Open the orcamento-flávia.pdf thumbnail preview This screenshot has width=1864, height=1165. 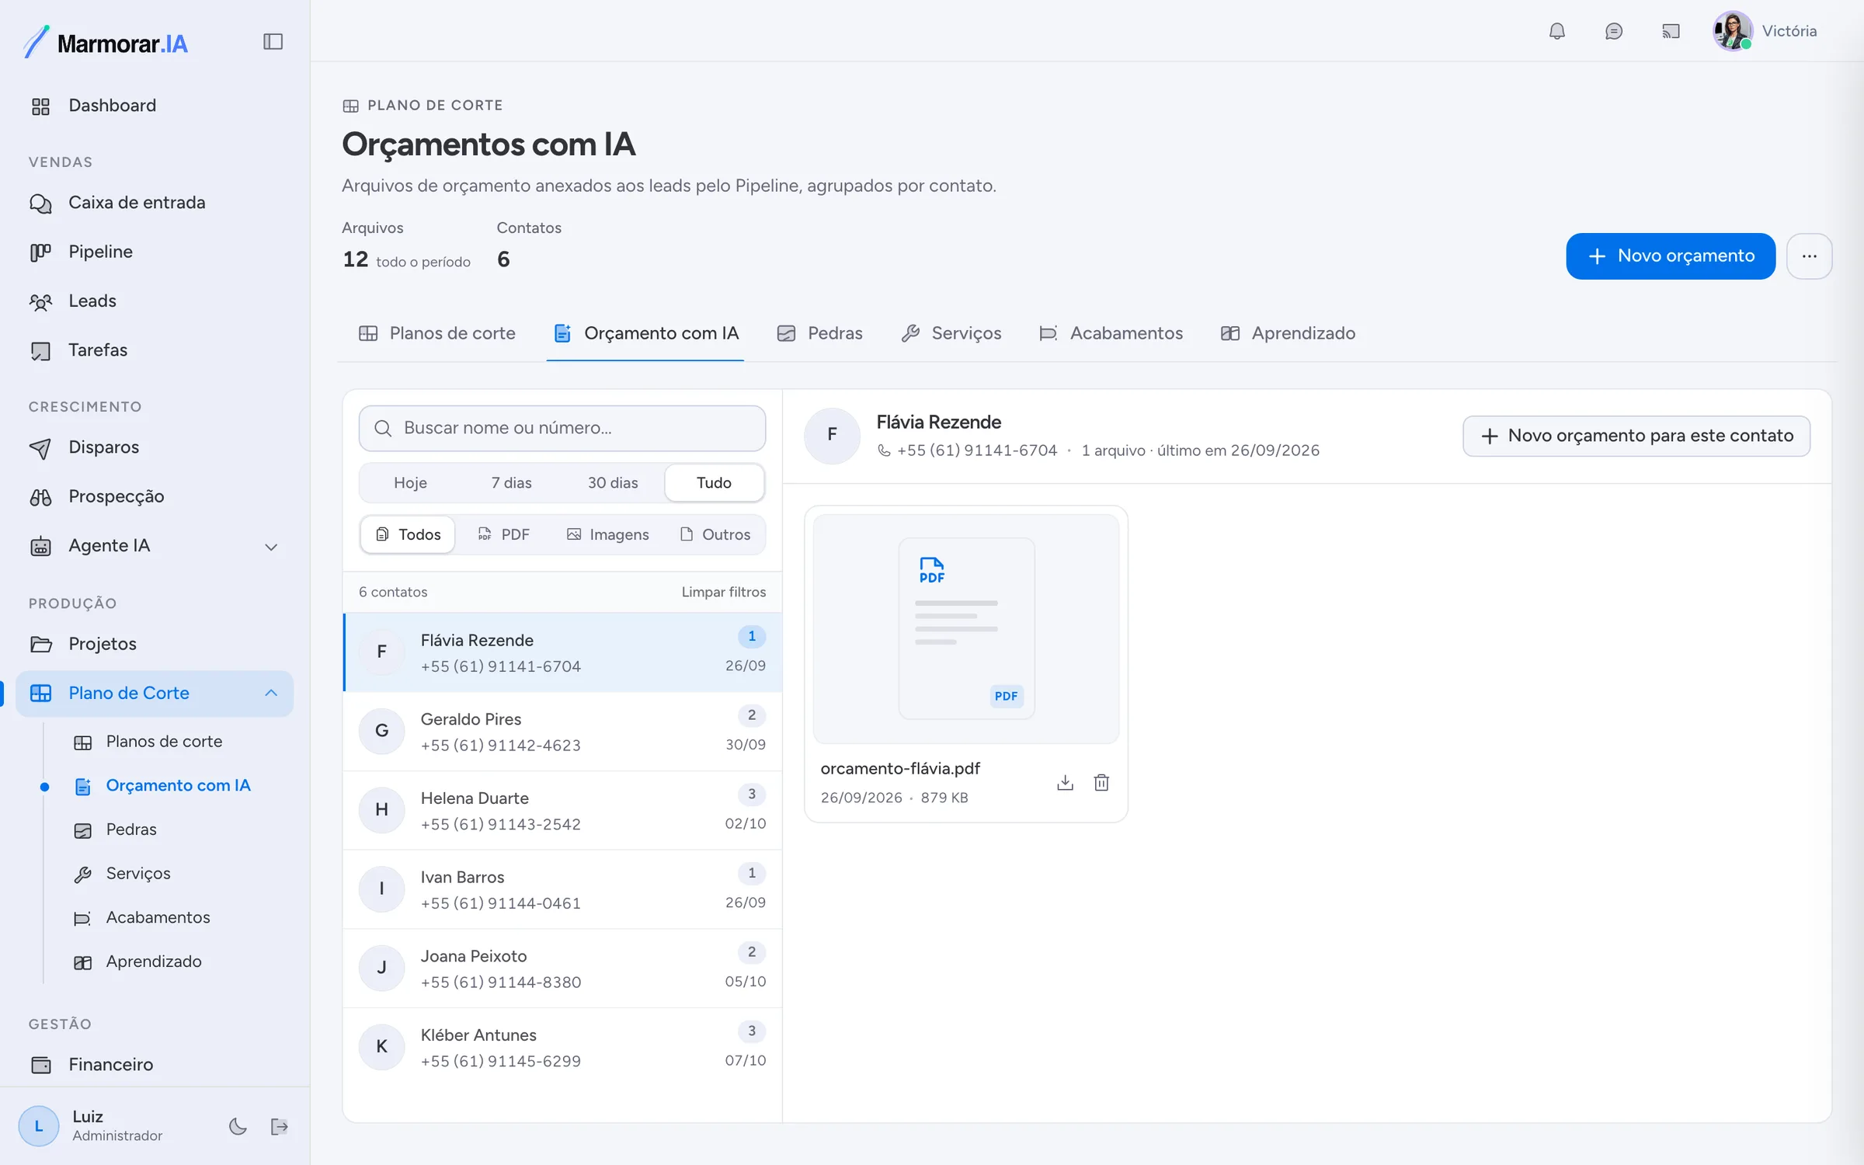pos(966,628)
